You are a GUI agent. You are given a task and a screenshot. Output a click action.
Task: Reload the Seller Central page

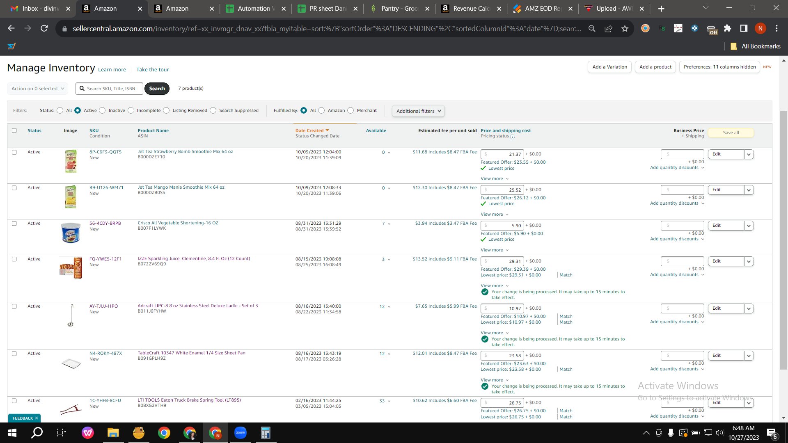44,28
